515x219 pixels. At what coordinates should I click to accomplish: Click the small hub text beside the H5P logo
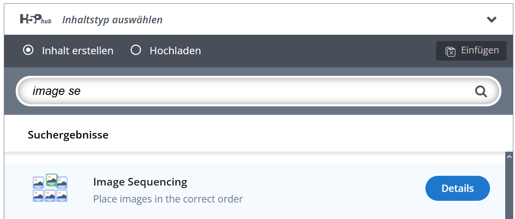[46, 21]
